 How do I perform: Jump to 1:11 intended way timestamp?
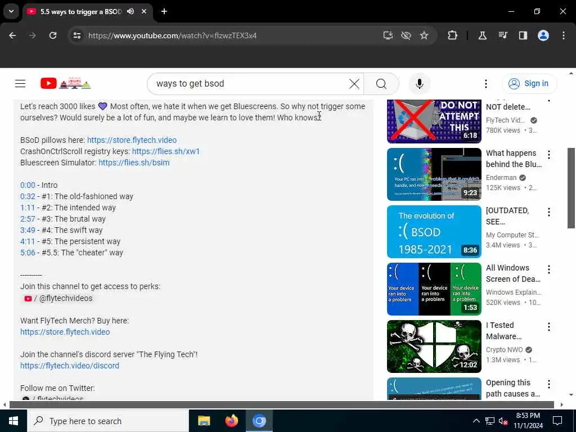coord(28,208)
